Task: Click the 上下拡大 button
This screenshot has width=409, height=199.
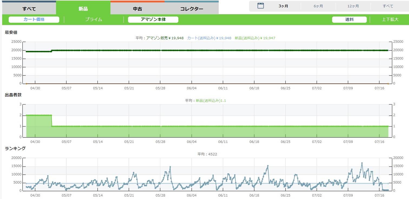Action: click(390, 19)
